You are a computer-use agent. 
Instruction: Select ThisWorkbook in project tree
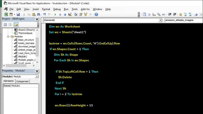pyautogui.click(x=25, y=33)
